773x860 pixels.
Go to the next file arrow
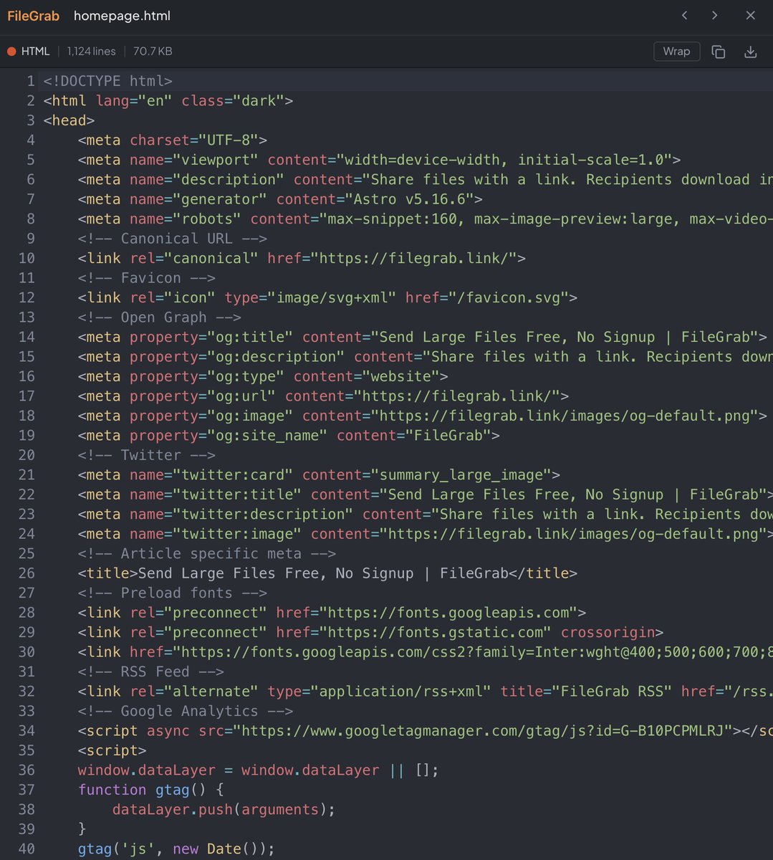click(x=714, y=15)
